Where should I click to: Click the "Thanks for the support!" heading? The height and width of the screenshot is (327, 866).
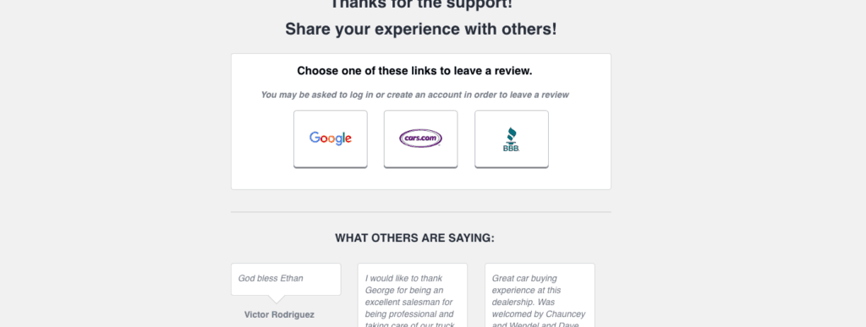point(421,3)
